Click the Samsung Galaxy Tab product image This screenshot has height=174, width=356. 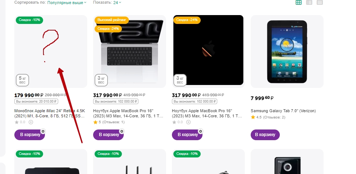coord(287,52)
